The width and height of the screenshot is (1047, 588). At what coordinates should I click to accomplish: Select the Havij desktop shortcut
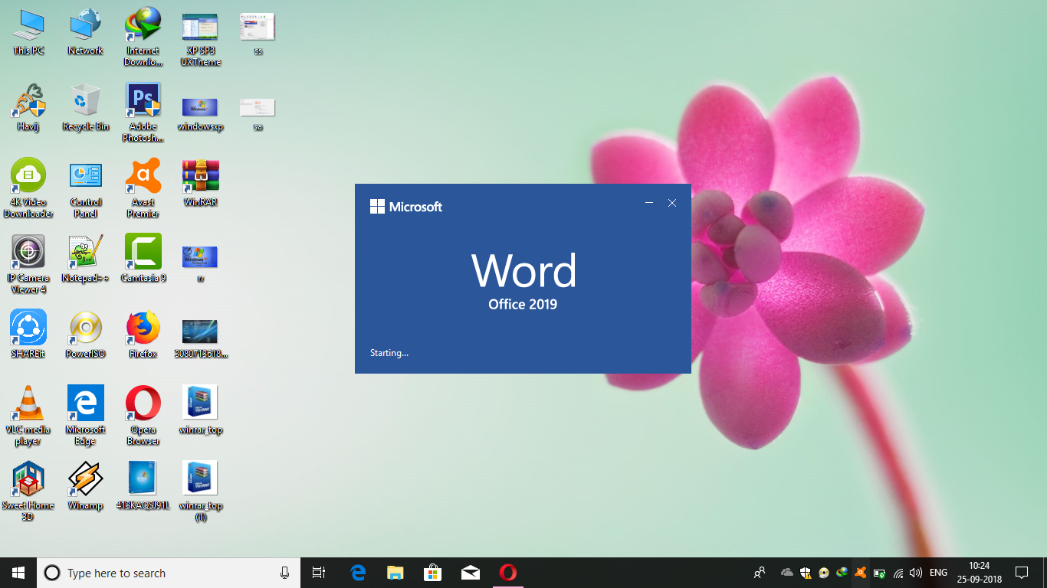28,107
